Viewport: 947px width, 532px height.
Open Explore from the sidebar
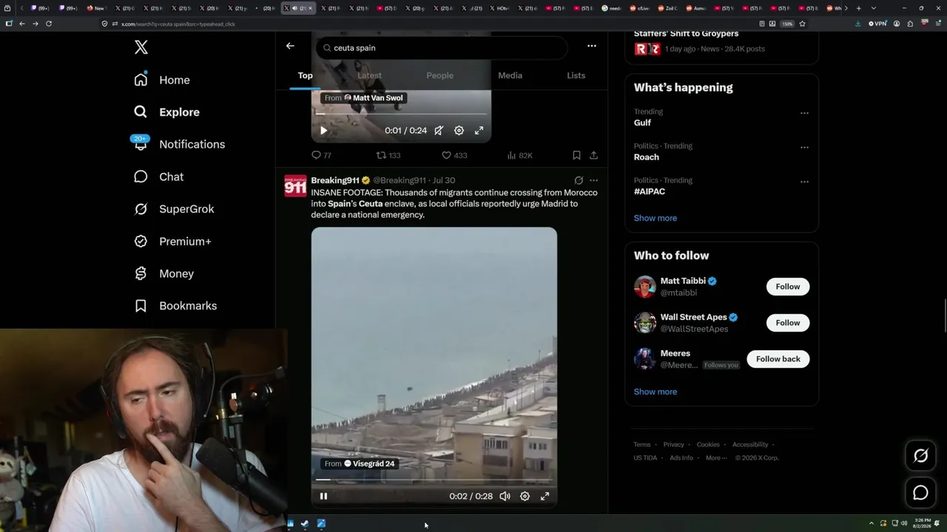pyautogui.click(x=167, y=112)
